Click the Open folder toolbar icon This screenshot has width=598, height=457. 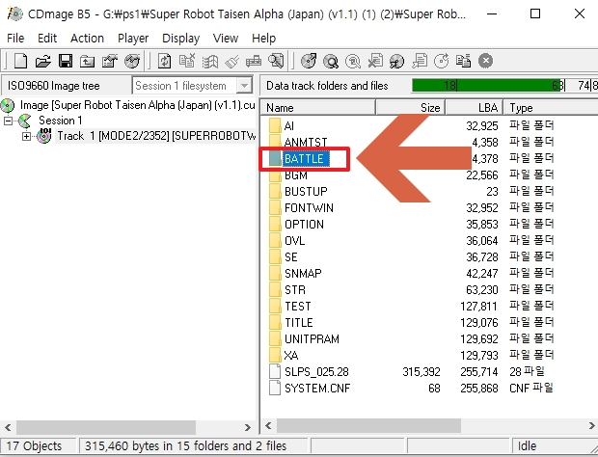pyautogui.click(x=43, y=61)
